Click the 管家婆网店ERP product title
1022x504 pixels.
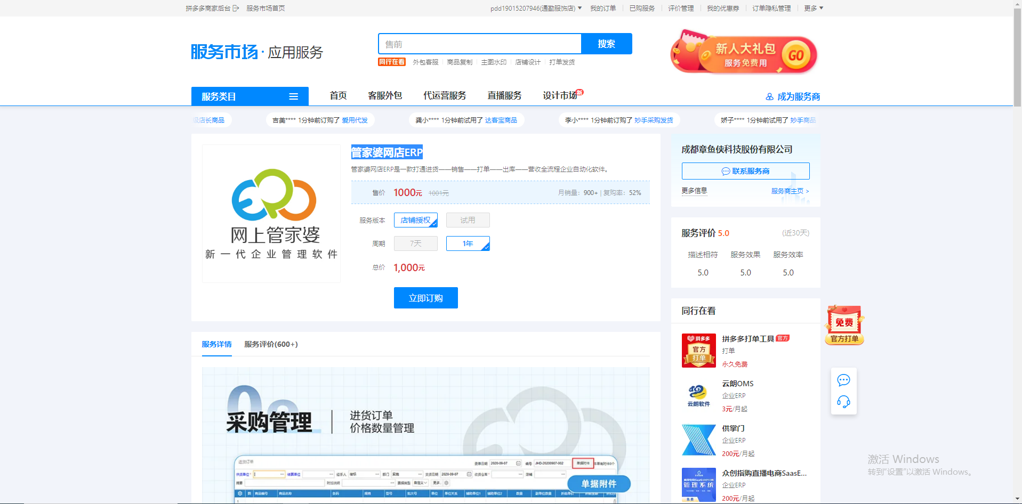pos(387,152)
